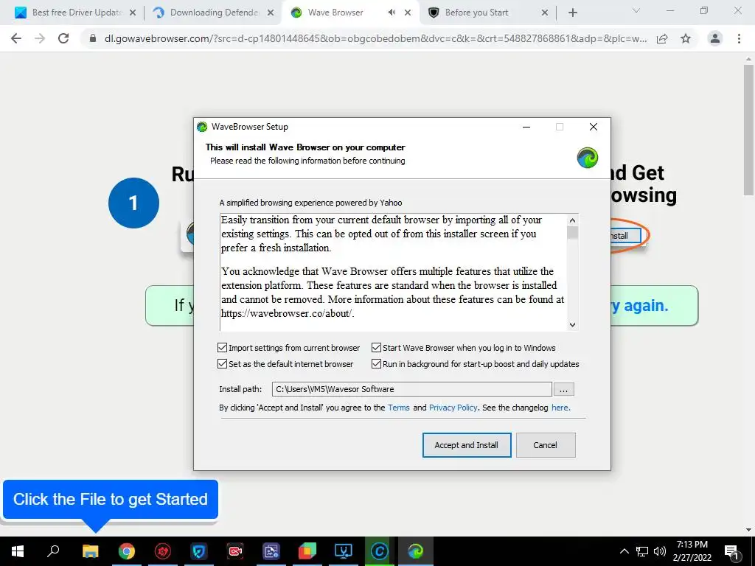Viewport: 755px width, 566px height.
Task: Reload the current page
Action: (x=63, y=38)
